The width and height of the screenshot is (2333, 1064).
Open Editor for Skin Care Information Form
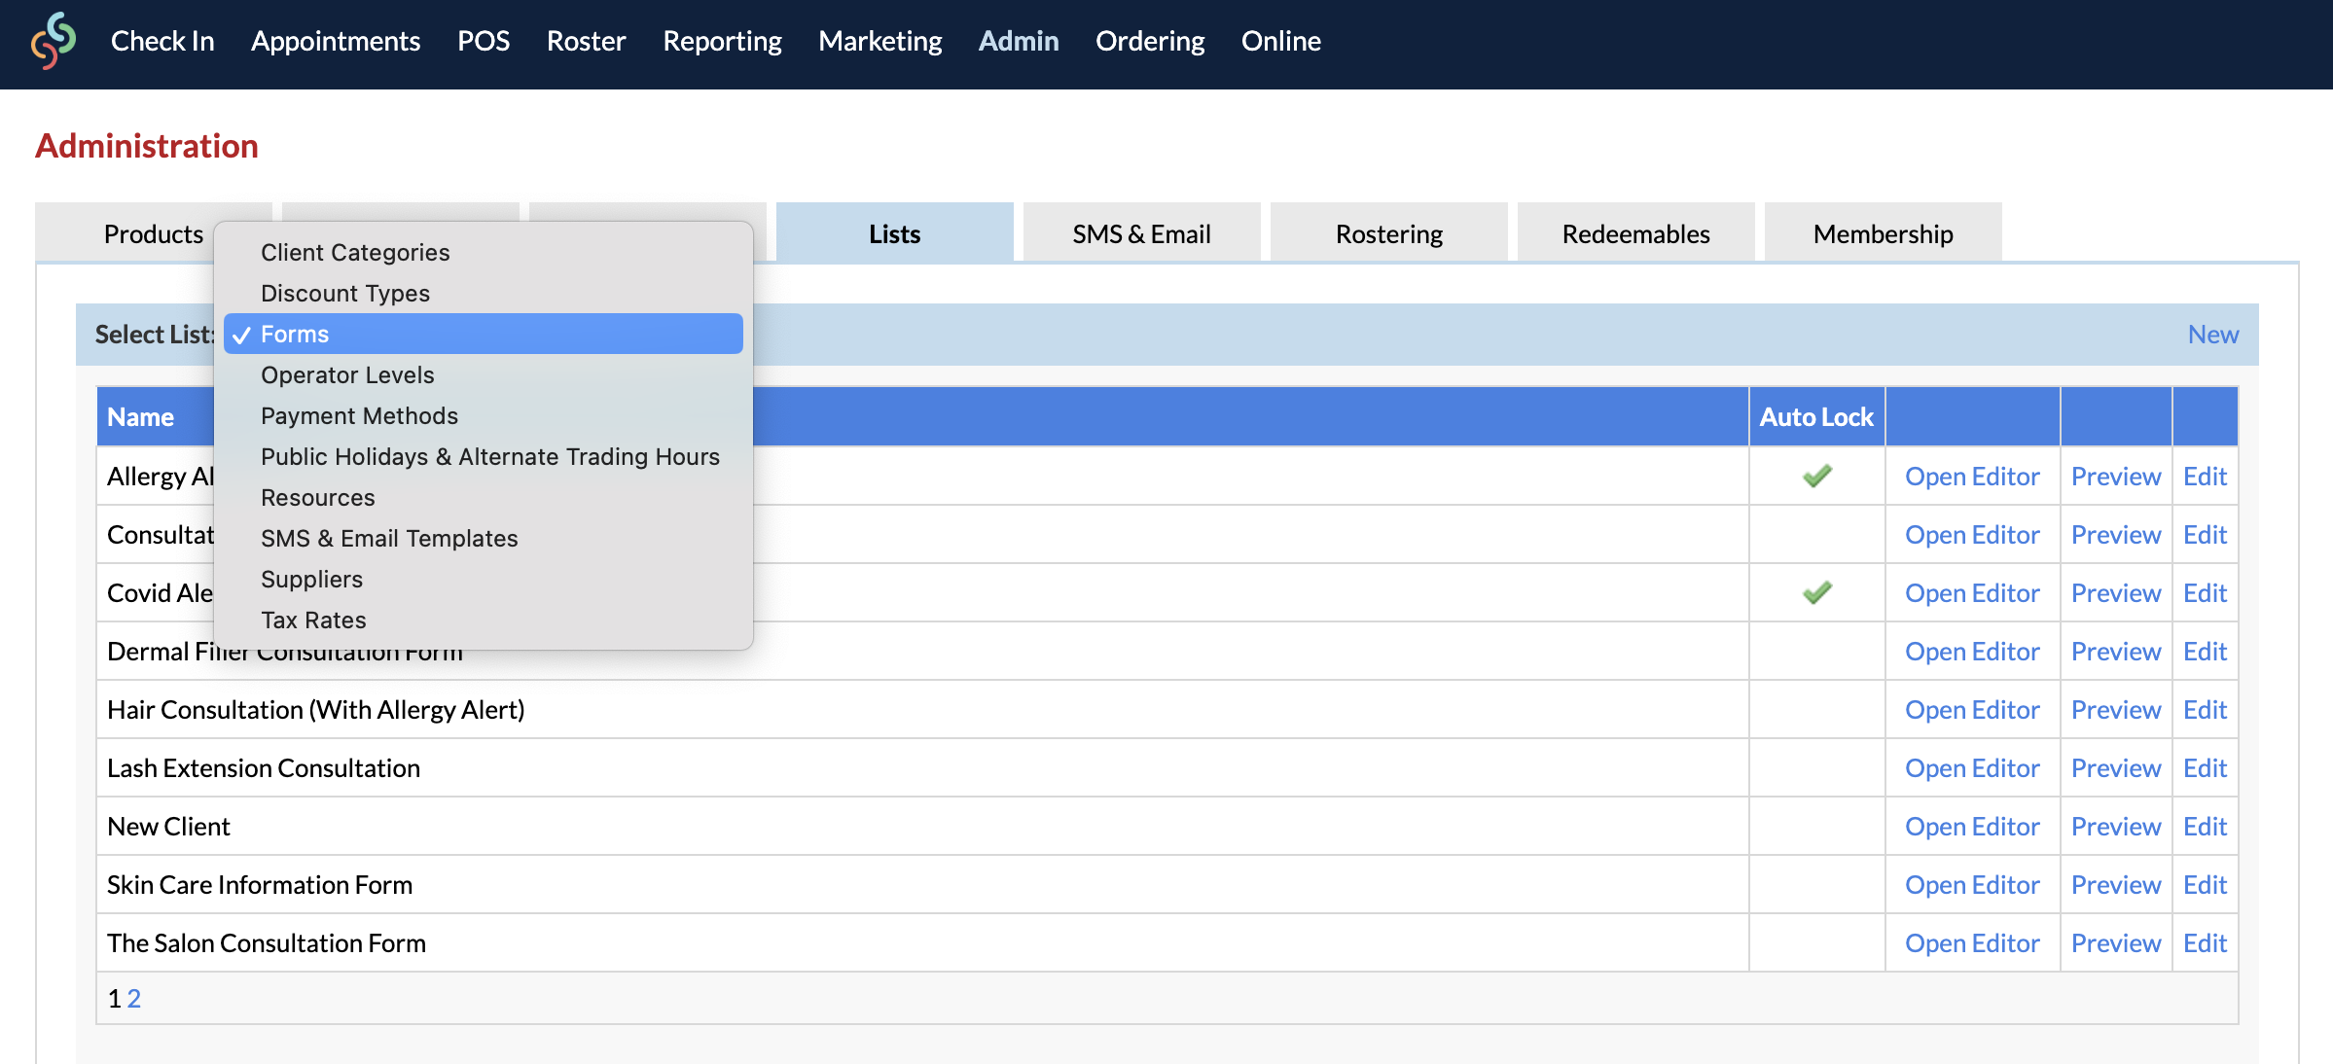tap(1972, 884)
